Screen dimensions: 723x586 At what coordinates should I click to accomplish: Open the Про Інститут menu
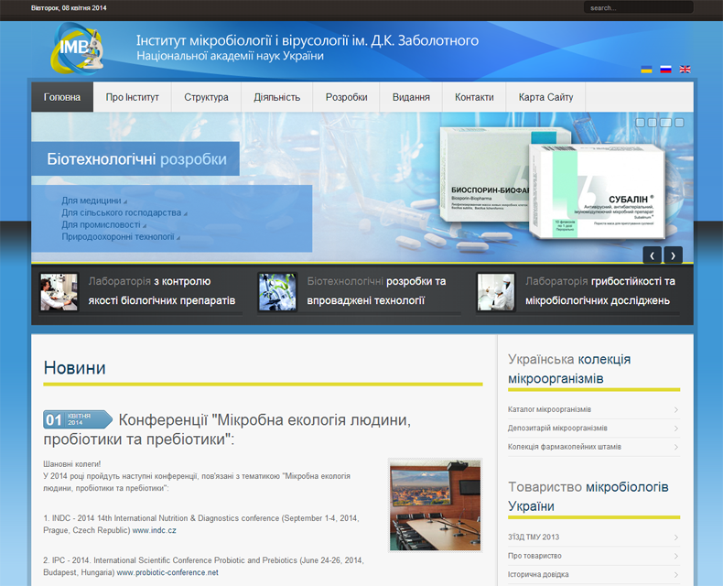pyautogui.click(x=133, y=97)
